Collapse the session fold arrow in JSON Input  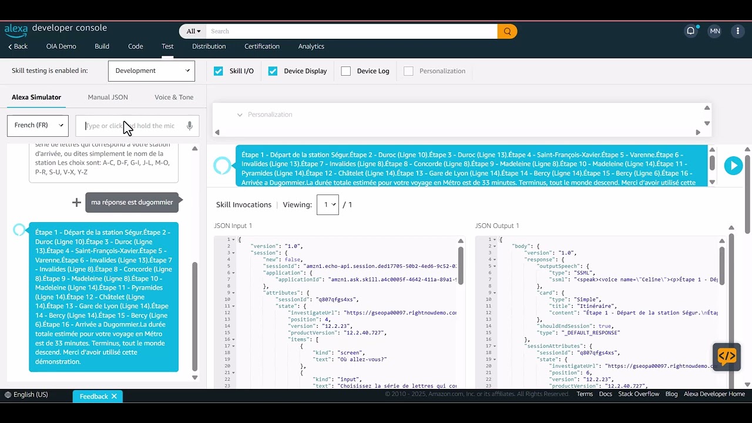click(x=234, y=253)
